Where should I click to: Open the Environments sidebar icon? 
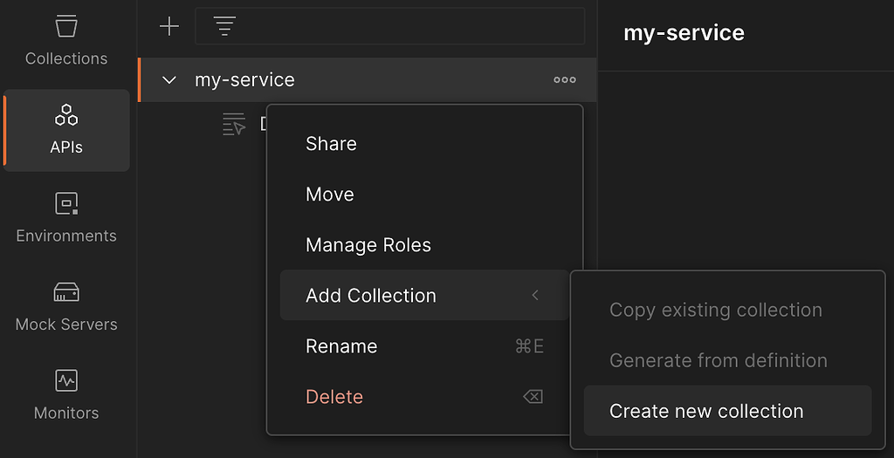point(66,218)
